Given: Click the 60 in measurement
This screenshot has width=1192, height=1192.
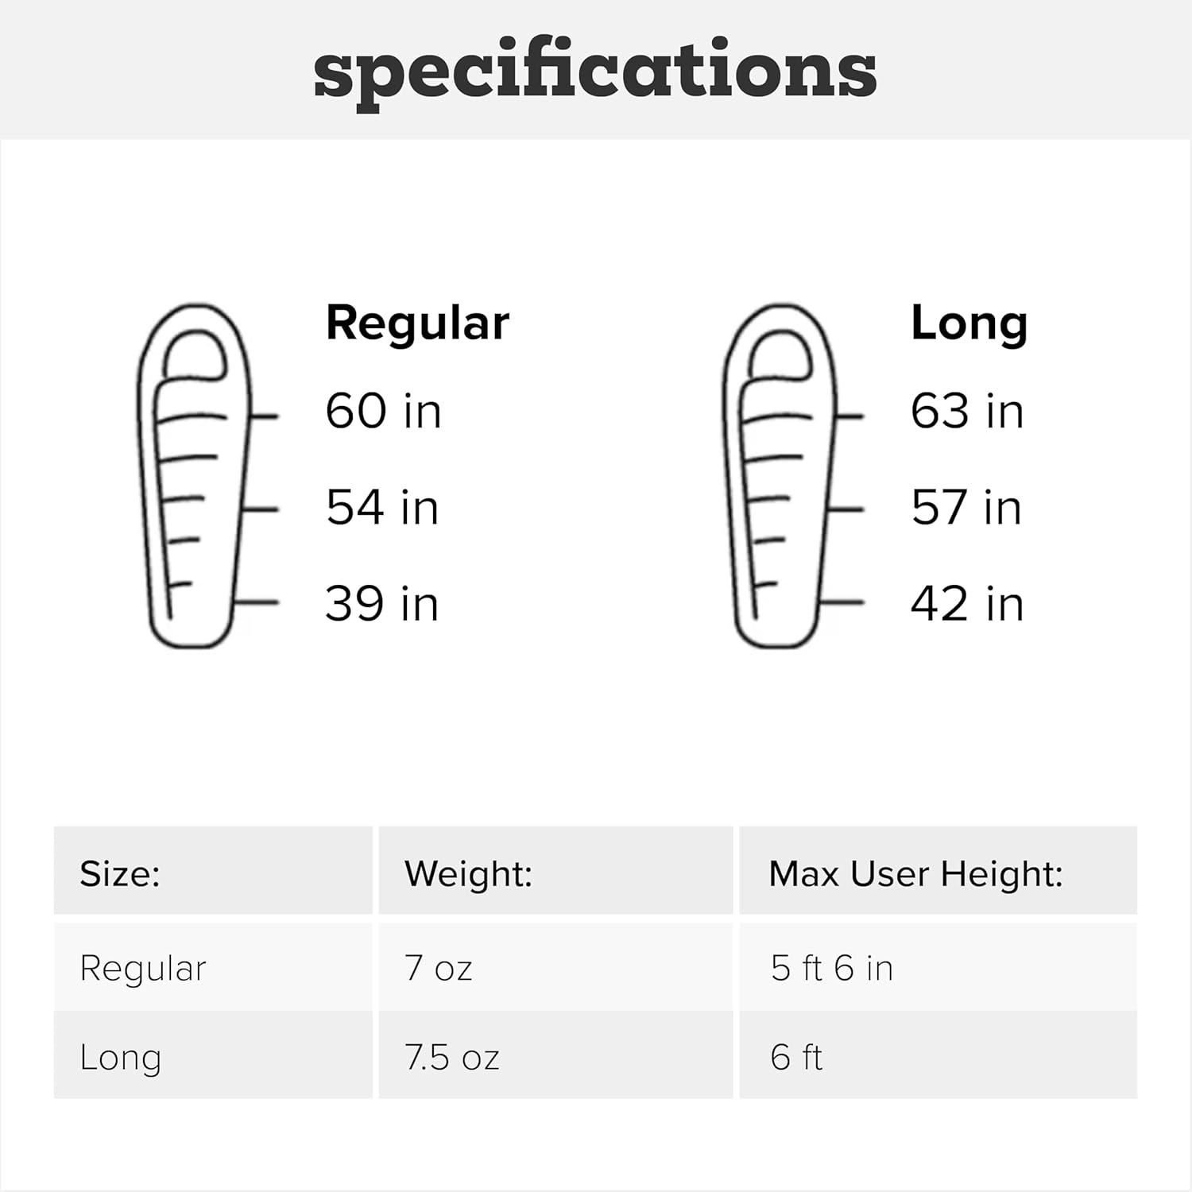Looking at the screenshot, I should [383, 412].
